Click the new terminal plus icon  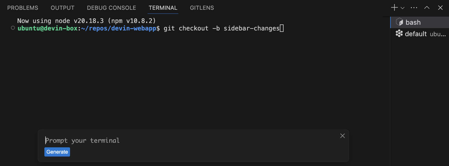pyautogui.click(x=394, y=8)
